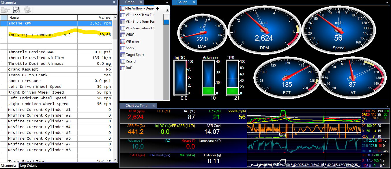
Task: Click the open channel config folder icon
Action: pos(5,10)
